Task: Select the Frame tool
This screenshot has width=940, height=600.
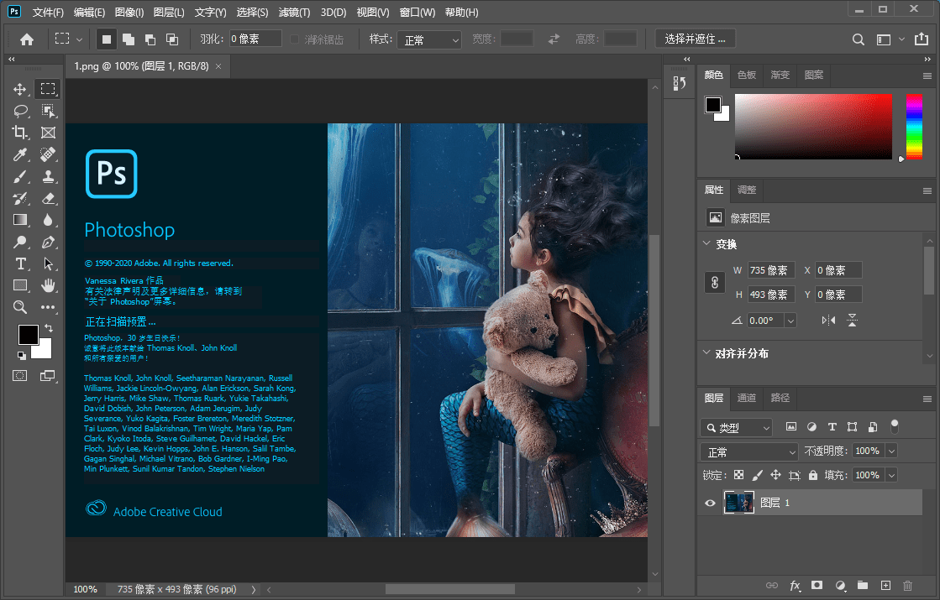Action: point(48,133)
